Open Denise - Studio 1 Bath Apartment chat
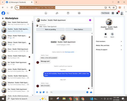Screen dimensions: 127x101 tap(16, 57)
